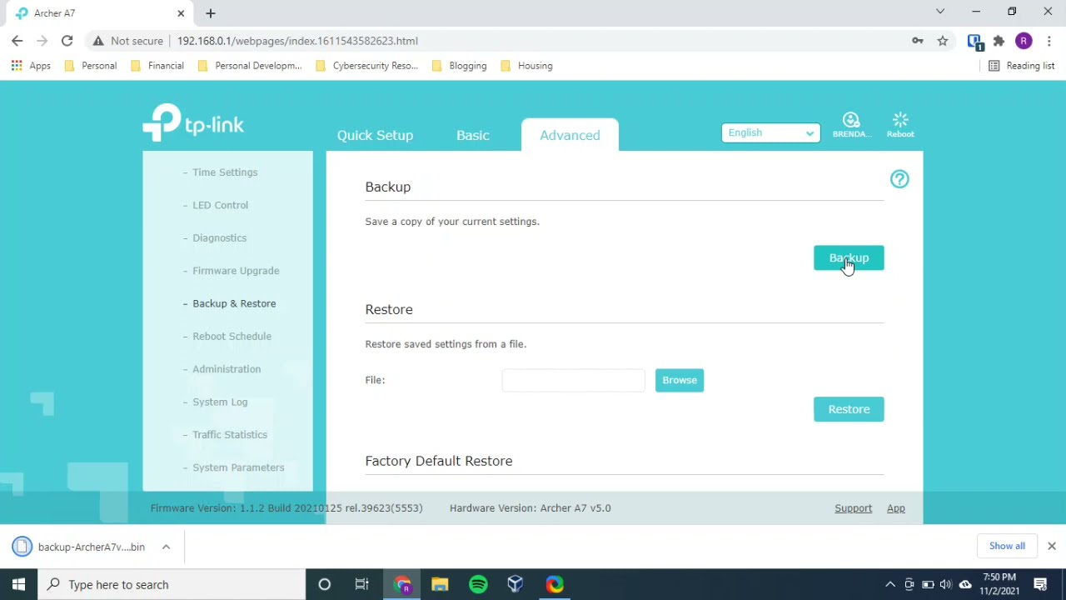Click the Windows taskbar search box
The width and height of the screenshot is (1066, 600).
coord(172,584)
